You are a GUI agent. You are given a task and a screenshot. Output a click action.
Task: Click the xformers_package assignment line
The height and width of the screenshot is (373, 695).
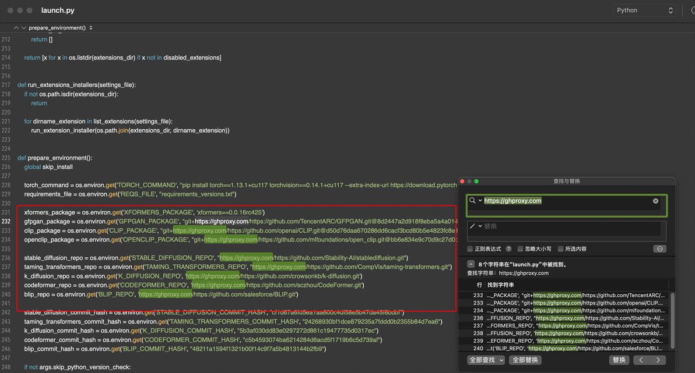(x=144, y=212)
